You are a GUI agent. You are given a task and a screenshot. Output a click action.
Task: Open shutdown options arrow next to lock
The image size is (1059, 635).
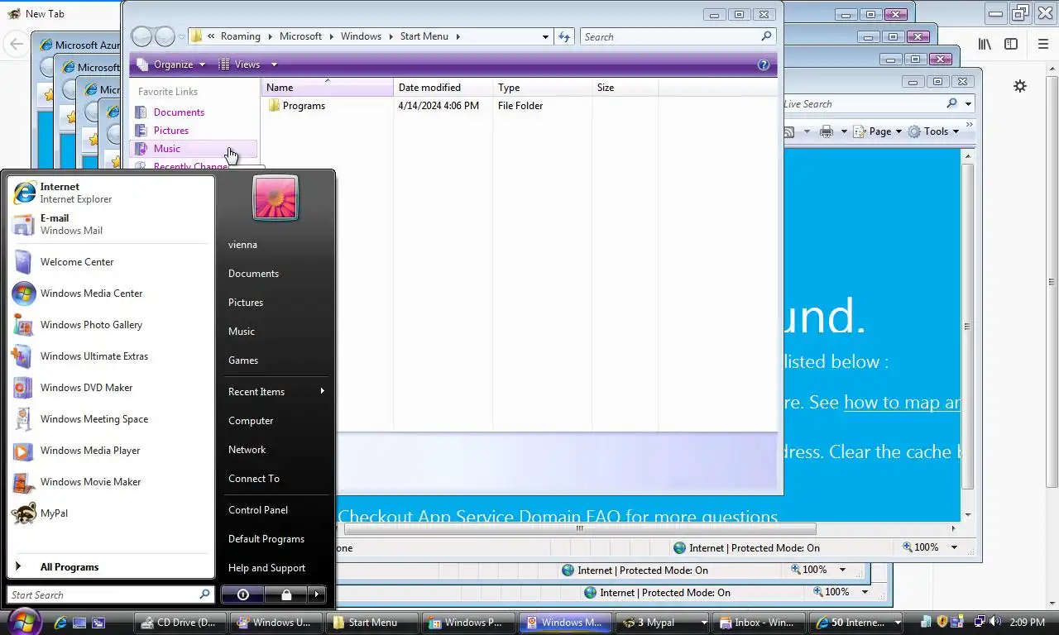coord(317,594)
